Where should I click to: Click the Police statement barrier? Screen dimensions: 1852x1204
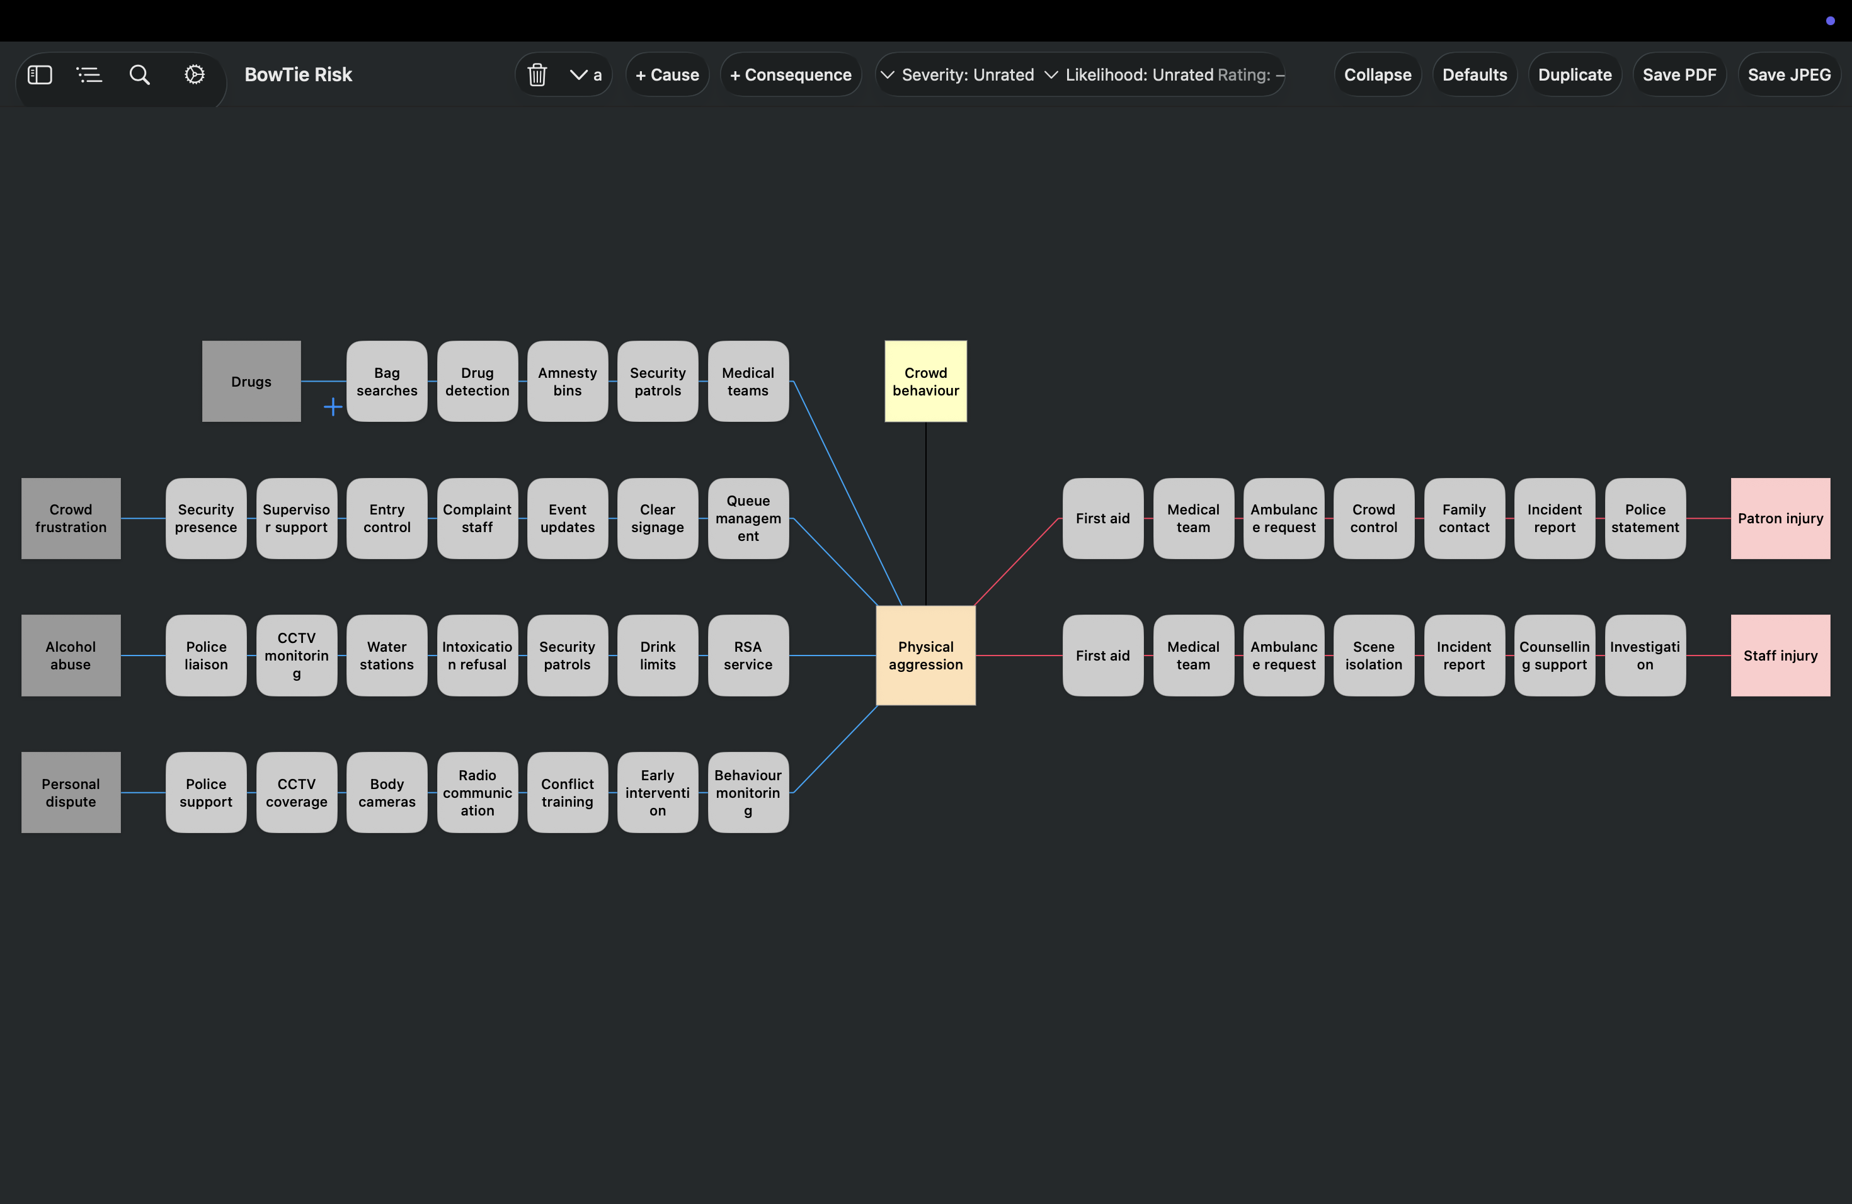click(1645, 518)
